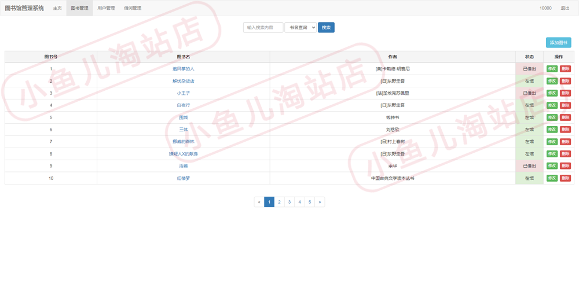
Task: Open the book link 挪威的森林
Action: 184,142
